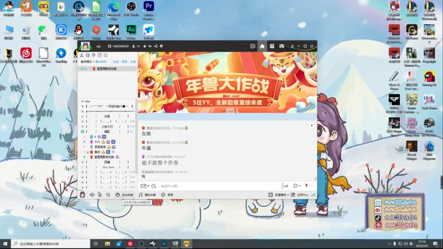Click the recording button
The height and width of the screenshot is (249, 443).
tap(167, 195)
